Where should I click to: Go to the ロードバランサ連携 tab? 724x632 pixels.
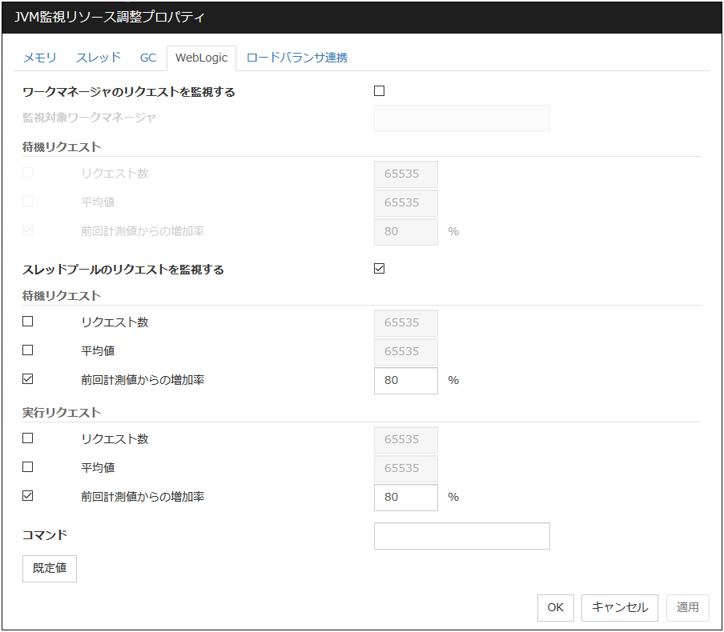click(x=296, y=58)
